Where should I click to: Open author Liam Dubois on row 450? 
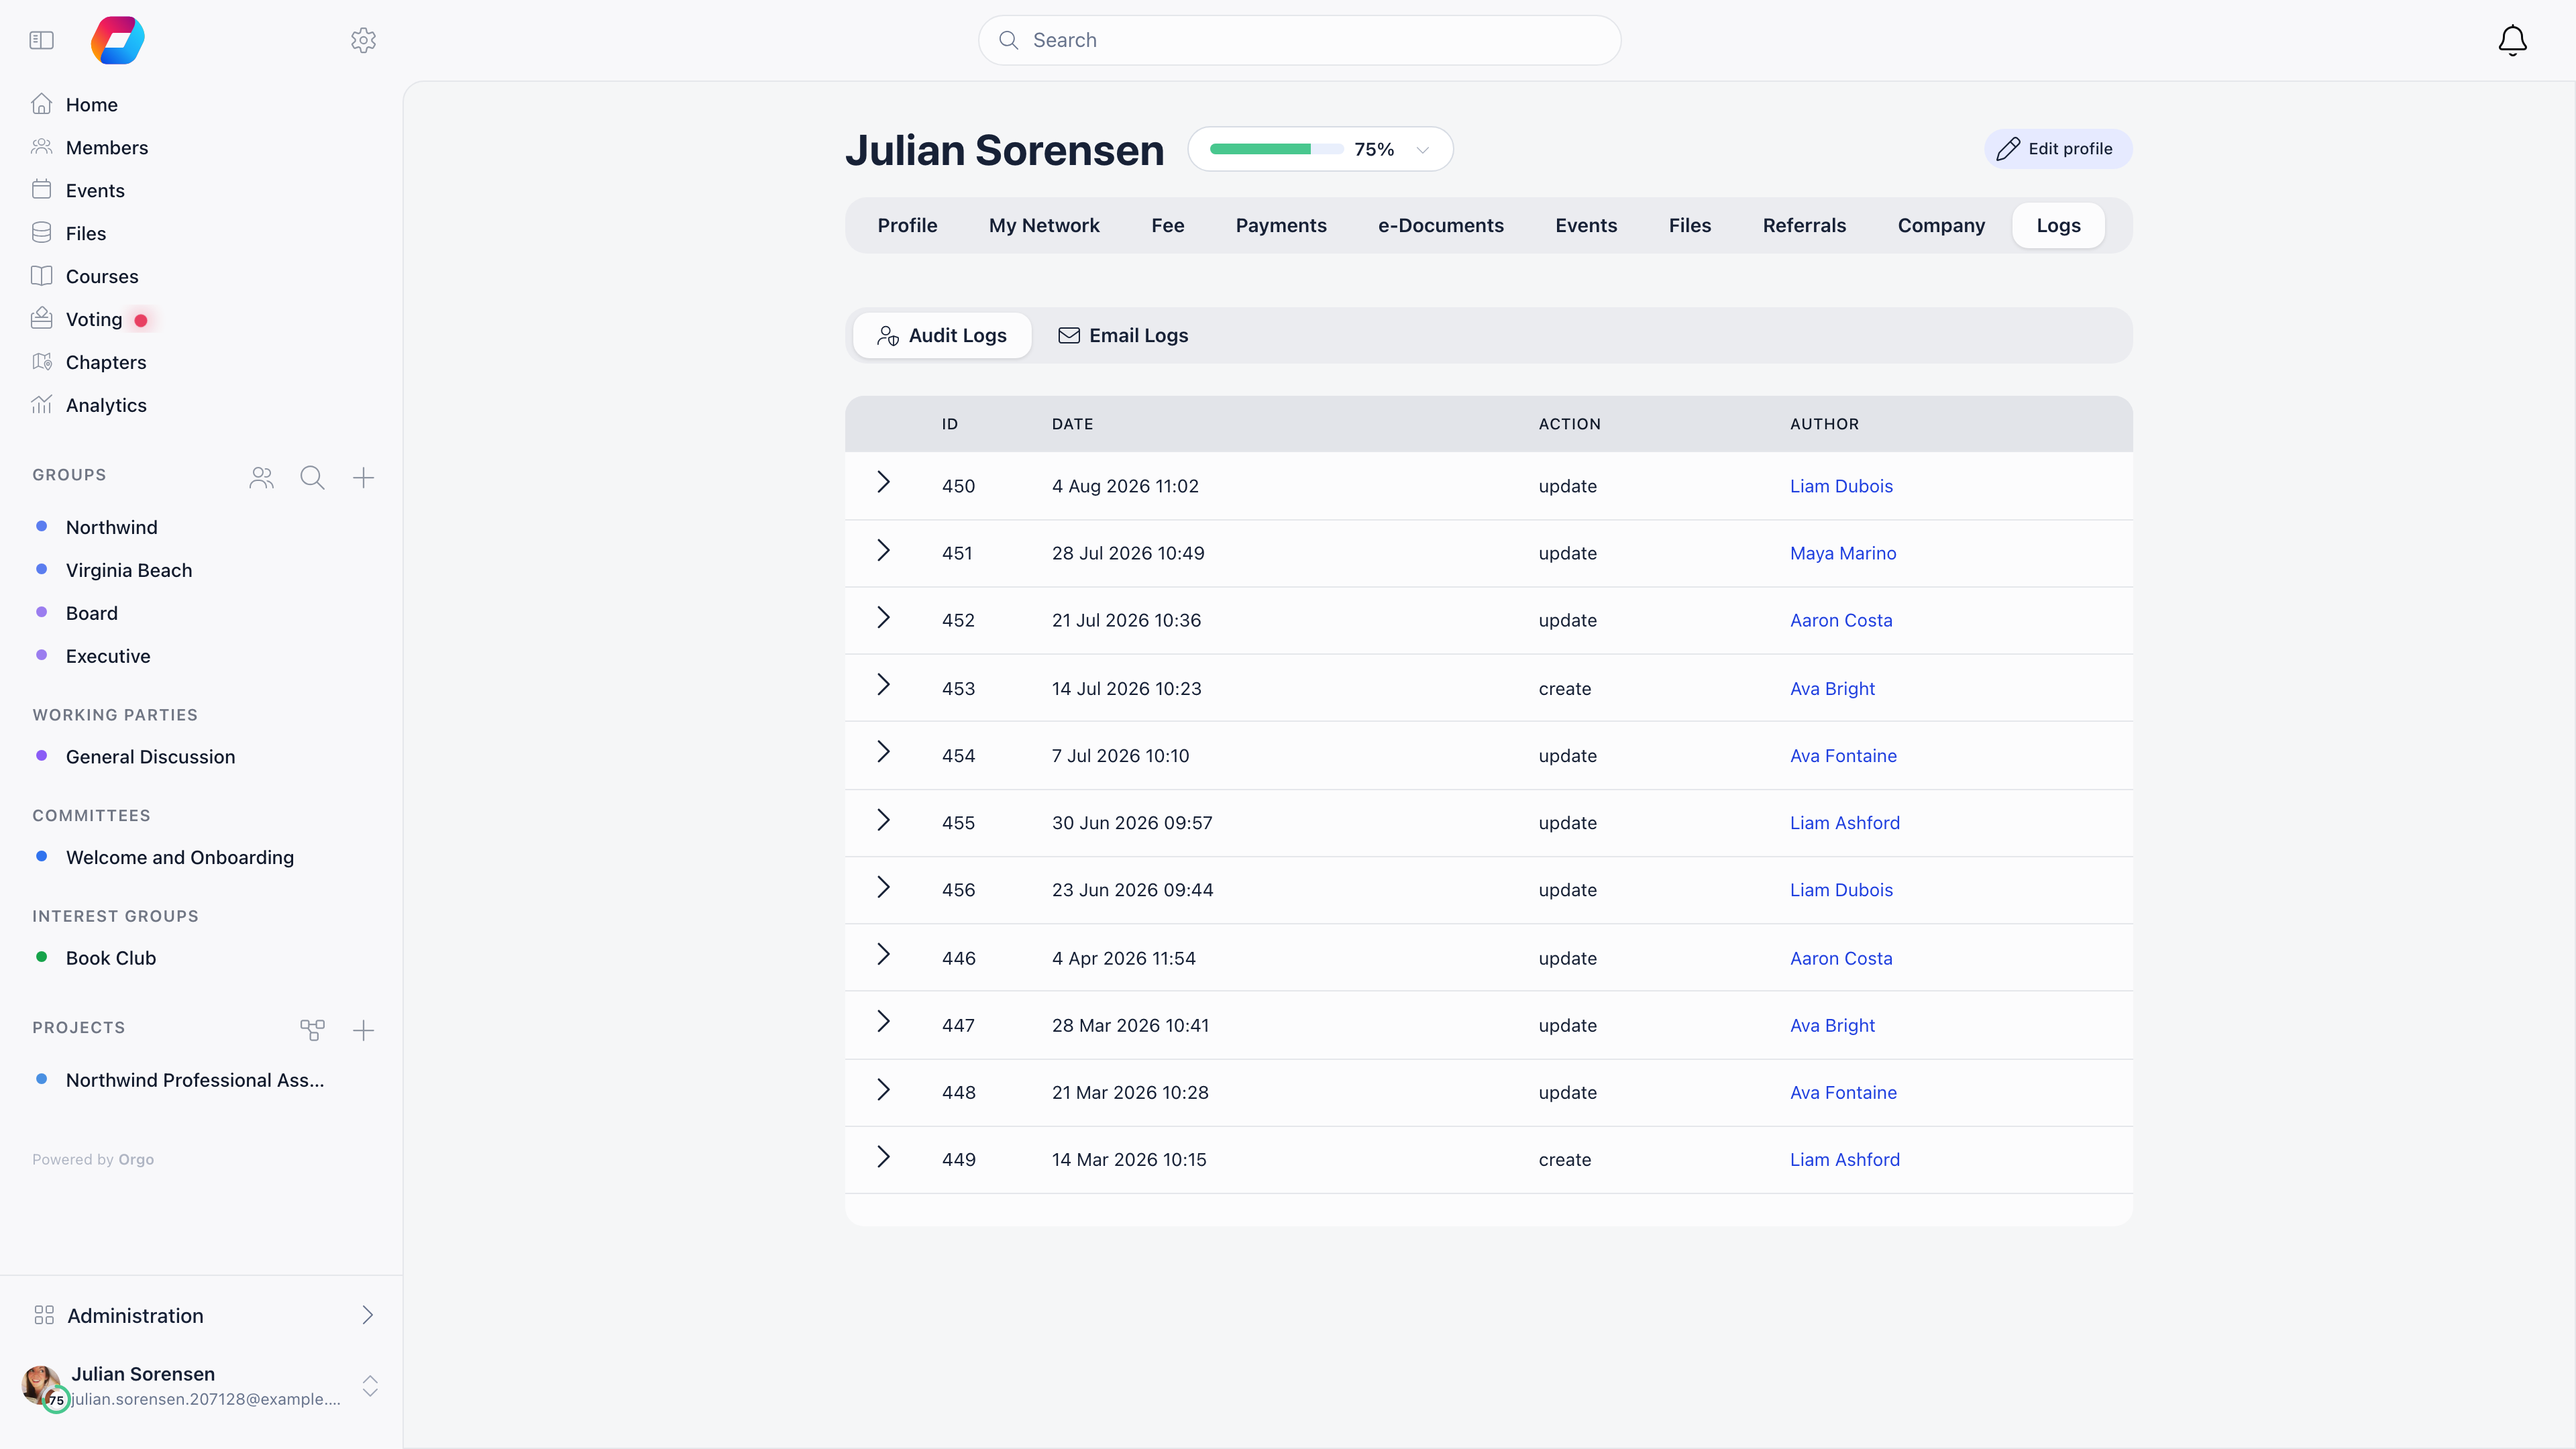[1841, 486]
